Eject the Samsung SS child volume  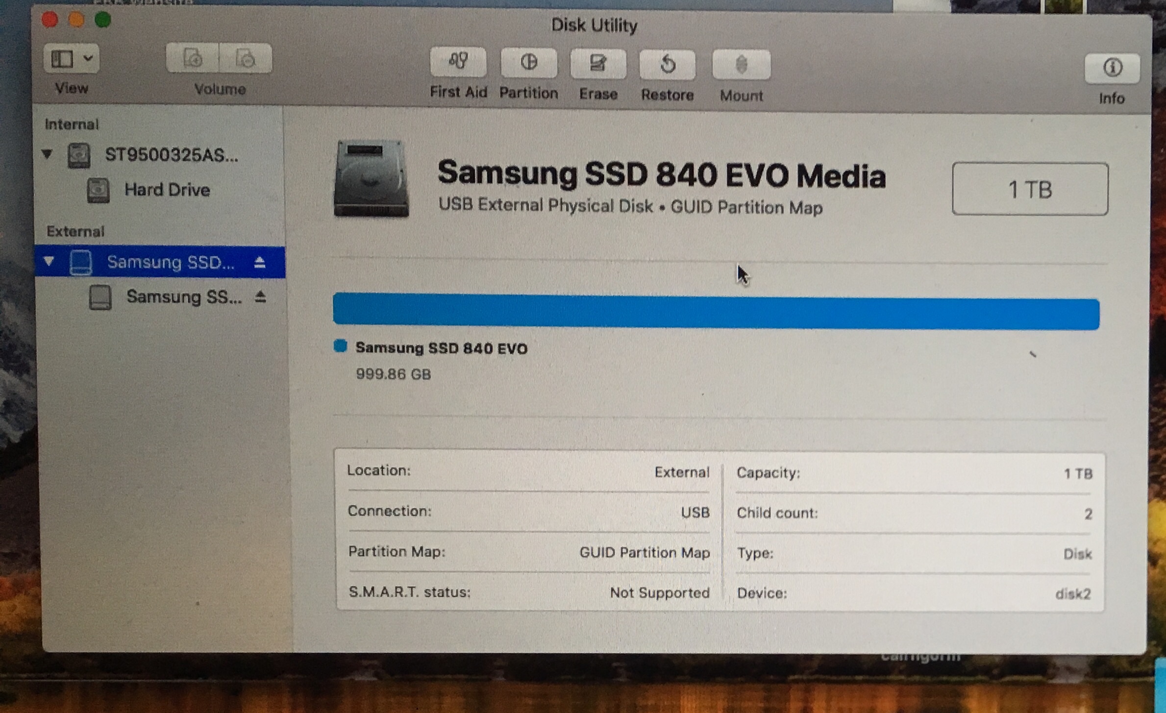click(260, 296)
